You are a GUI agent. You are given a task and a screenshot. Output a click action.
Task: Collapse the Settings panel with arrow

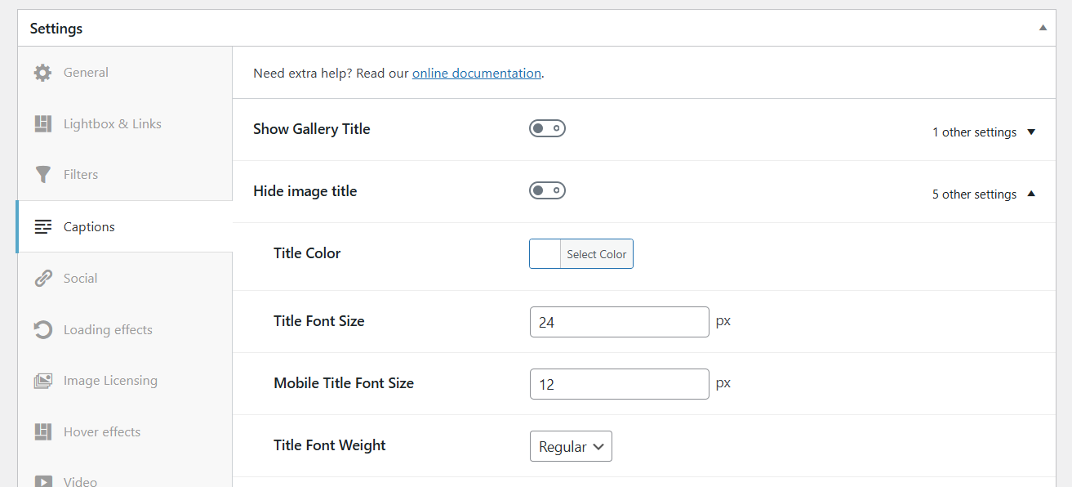1043,28
